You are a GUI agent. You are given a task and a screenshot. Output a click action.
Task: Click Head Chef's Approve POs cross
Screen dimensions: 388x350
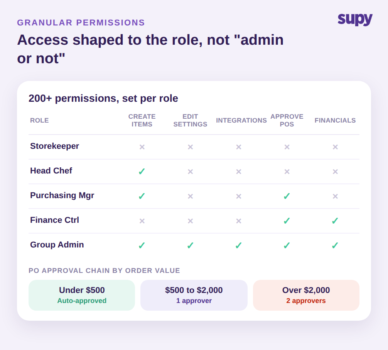pos(287,172)
